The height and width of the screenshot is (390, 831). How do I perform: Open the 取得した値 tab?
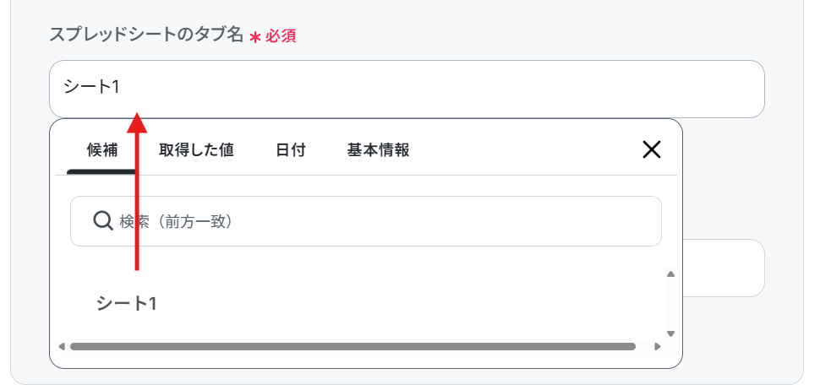(x=196, y=150)
